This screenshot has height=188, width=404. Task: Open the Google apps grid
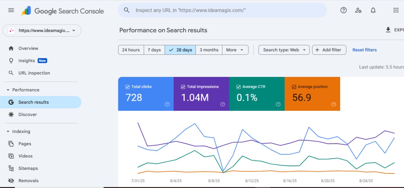click(x=396, y=10)
